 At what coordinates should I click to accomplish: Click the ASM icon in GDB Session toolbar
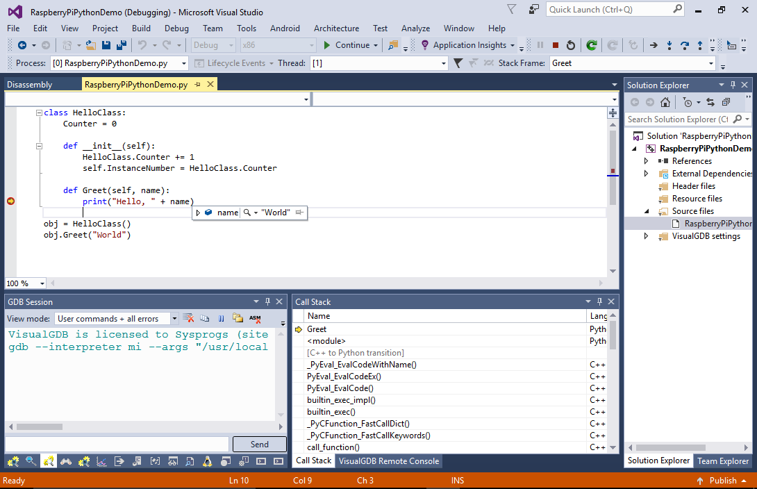255,318
